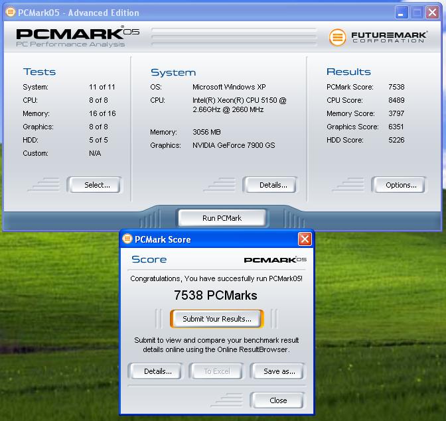Click the 7538 PCMarks result text
The image size is (446, 421).
pos(215,295)
